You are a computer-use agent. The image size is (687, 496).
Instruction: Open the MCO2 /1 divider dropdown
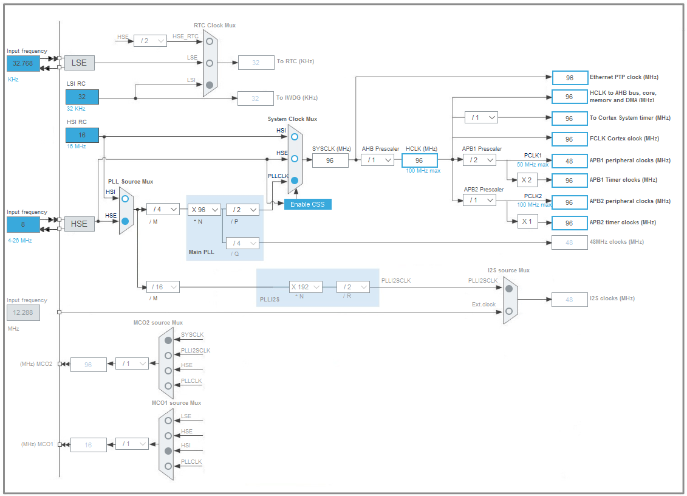[132, 363]
